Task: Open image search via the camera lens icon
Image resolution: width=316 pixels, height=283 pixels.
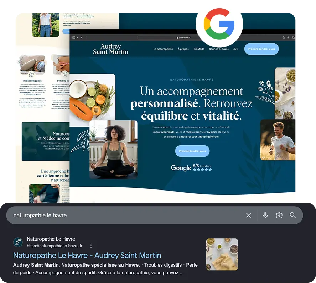Action: (279, 216)
